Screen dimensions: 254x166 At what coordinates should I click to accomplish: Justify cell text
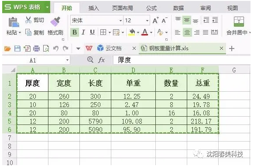(206, 32)
